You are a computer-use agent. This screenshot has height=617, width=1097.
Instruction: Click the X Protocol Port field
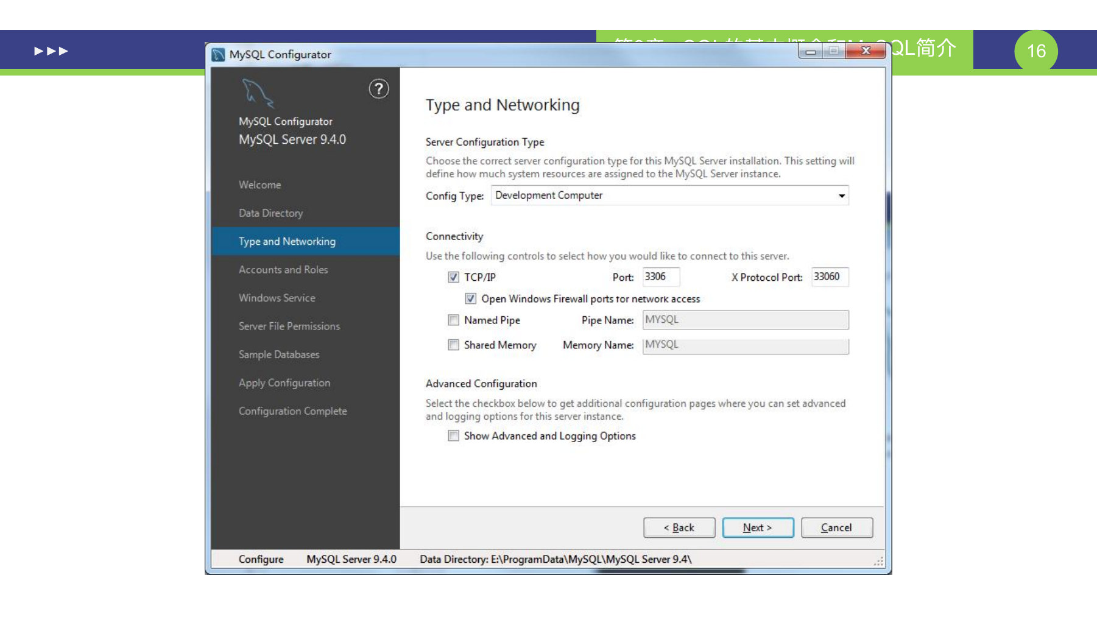(830, 277)
